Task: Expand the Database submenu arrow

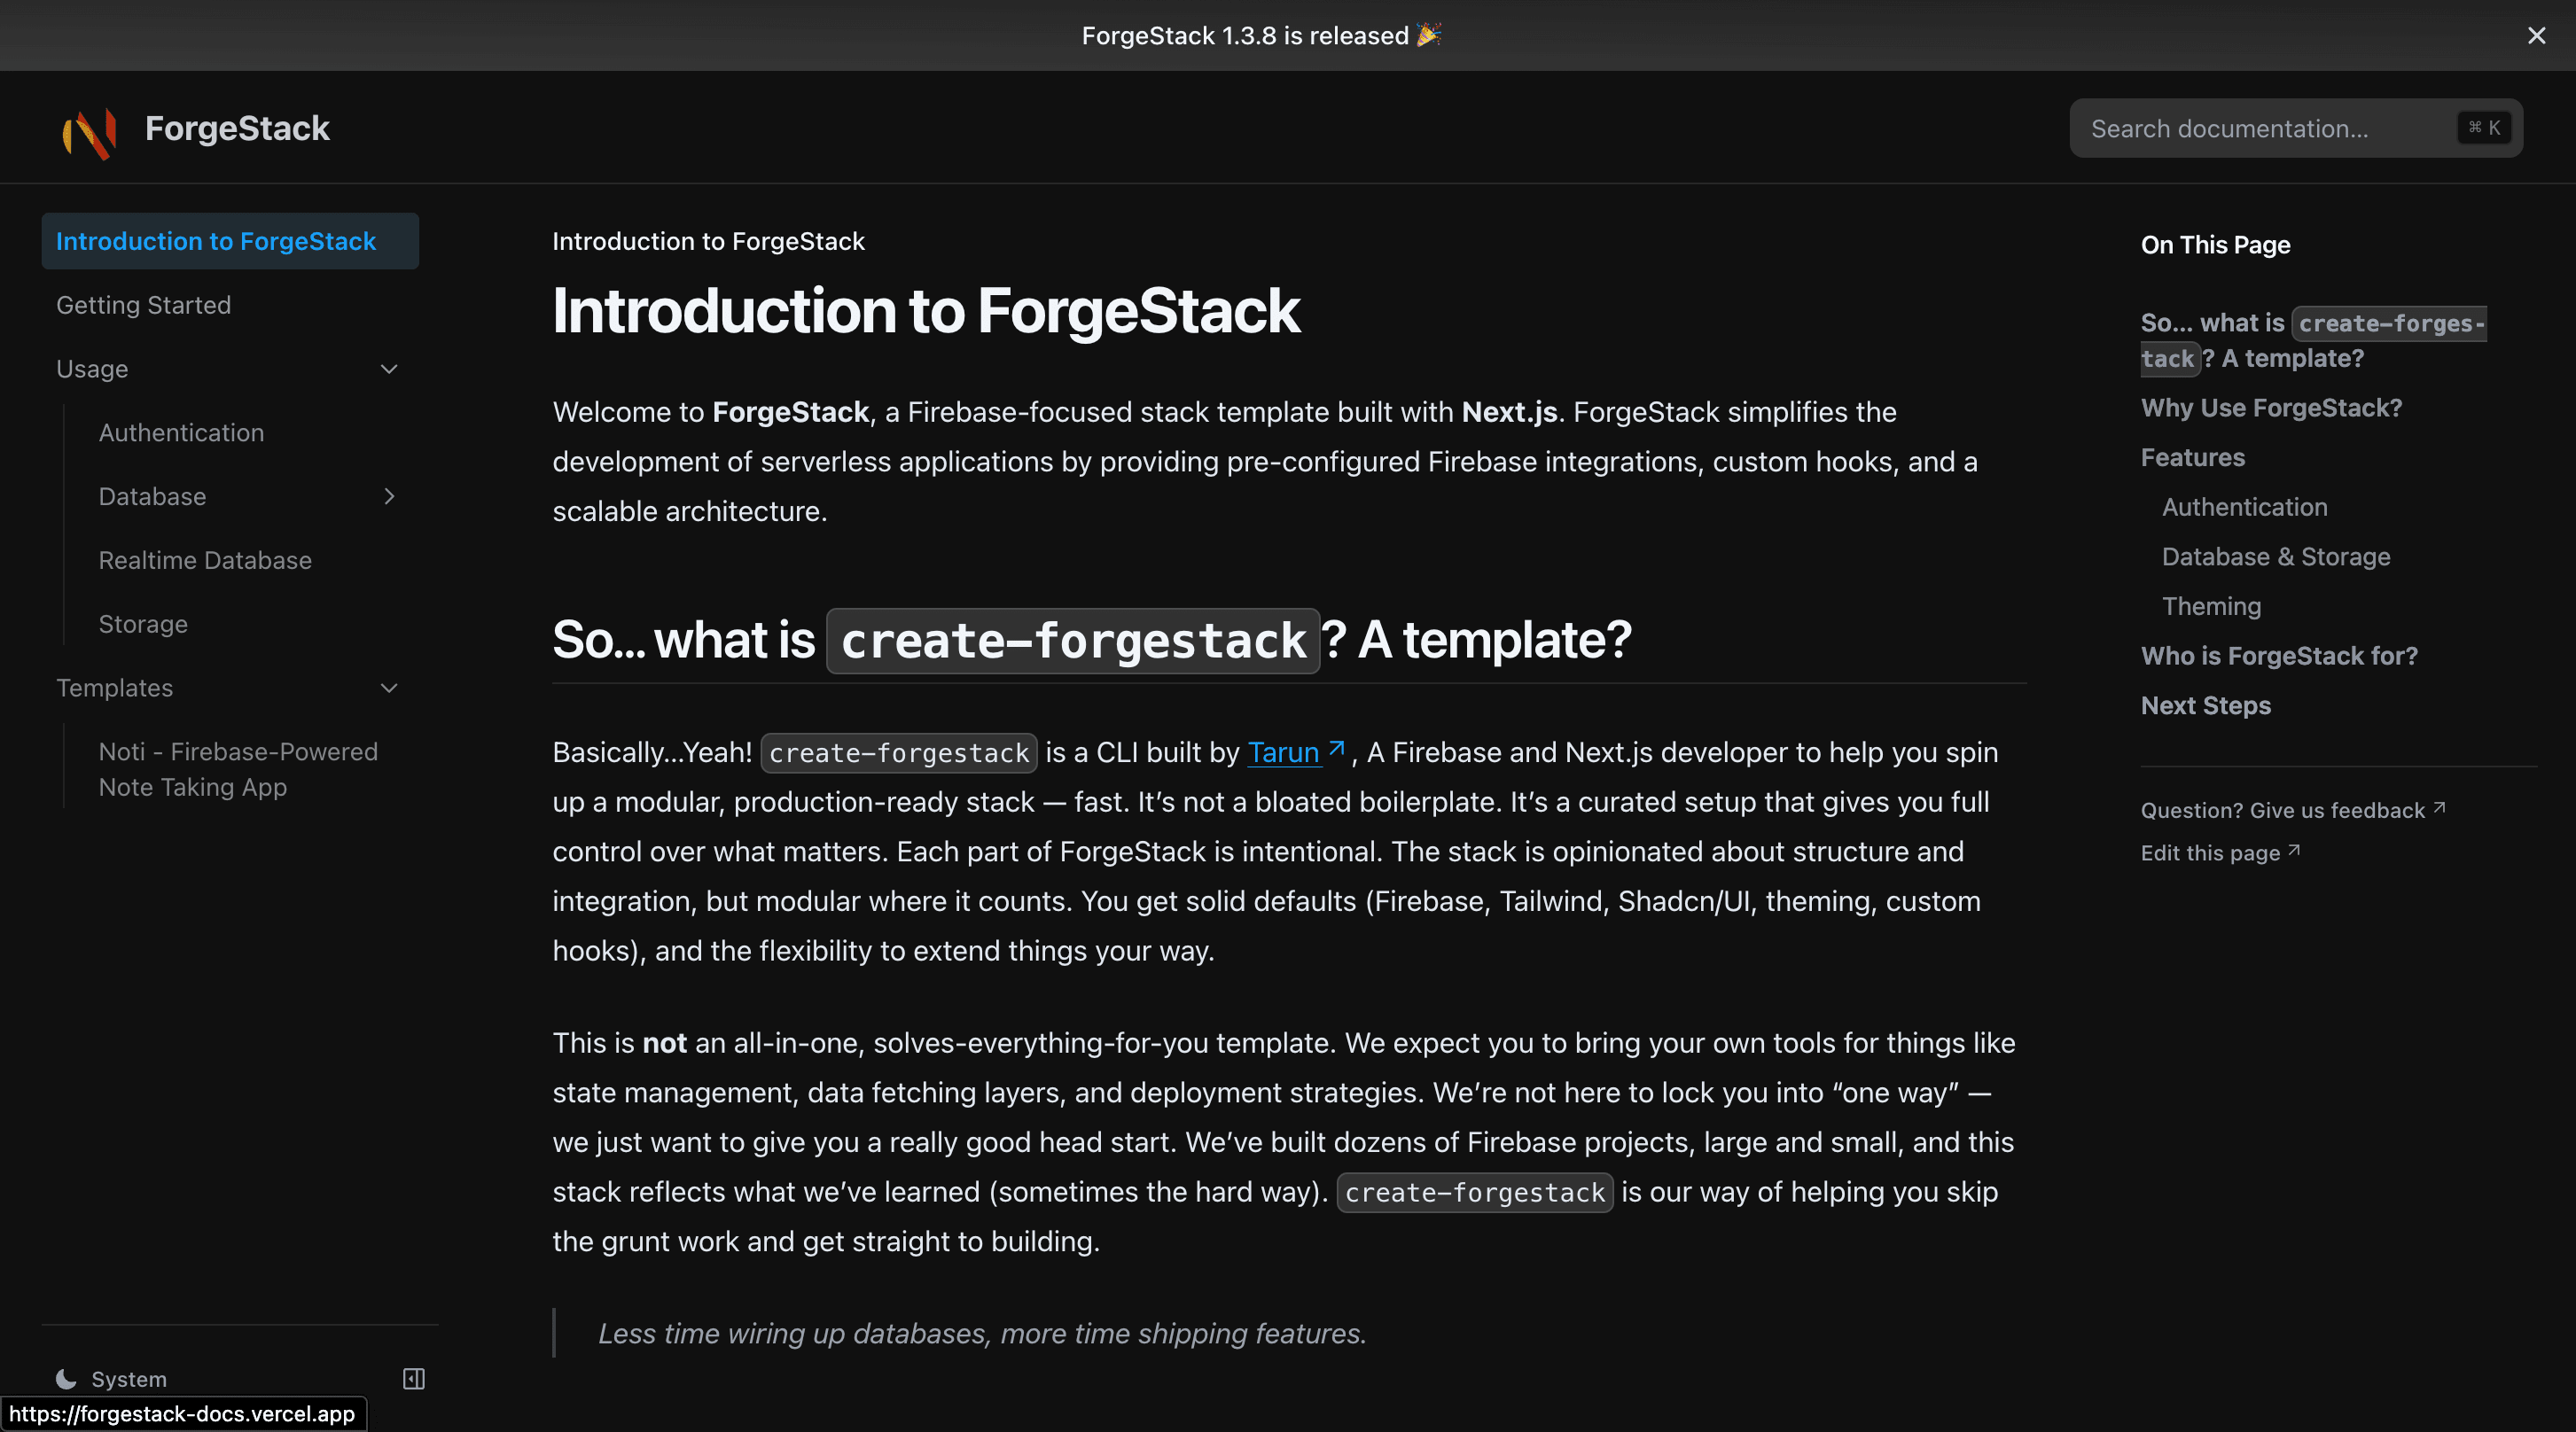Action: tap(389, 496)
